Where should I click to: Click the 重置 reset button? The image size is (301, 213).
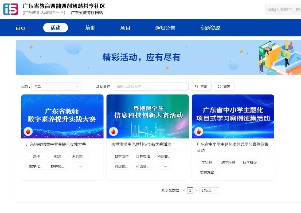point(224,86)
